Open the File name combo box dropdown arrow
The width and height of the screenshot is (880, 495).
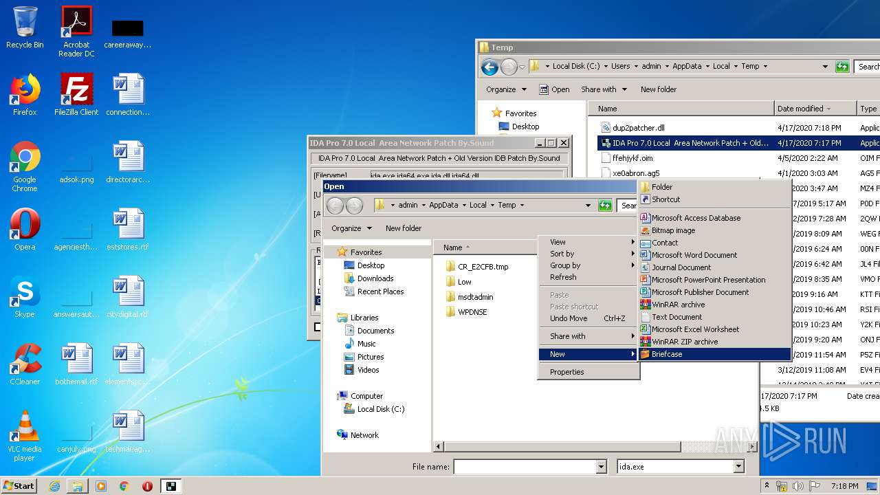602,467
